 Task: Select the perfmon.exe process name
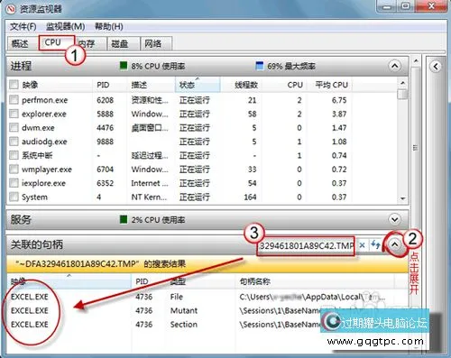[x=44, y=100]
